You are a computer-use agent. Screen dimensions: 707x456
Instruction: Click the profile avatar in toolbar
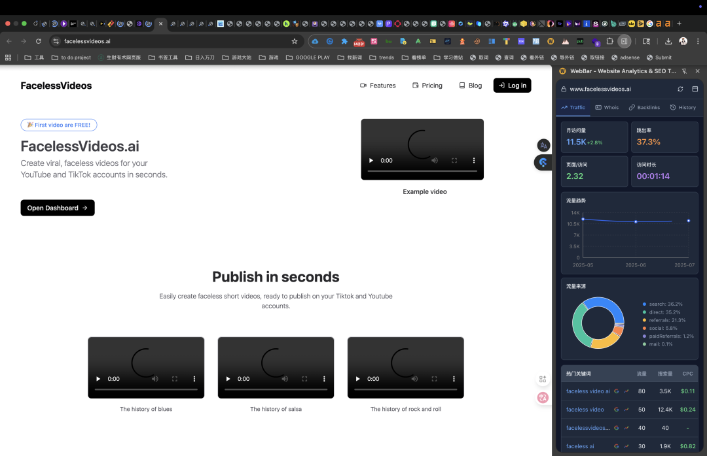(683, 41)
